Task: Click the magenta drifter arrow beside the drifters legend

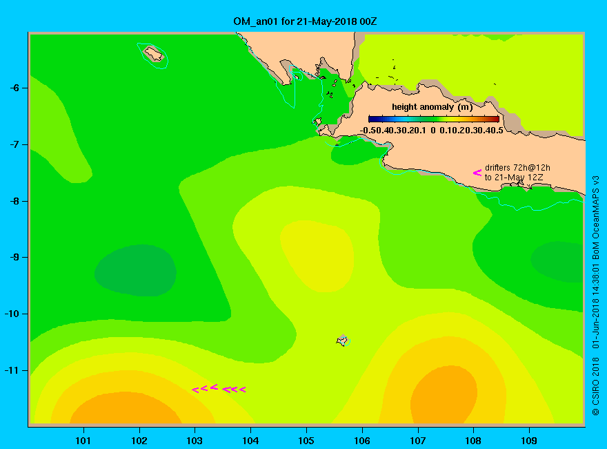Action: coord(477,173)
